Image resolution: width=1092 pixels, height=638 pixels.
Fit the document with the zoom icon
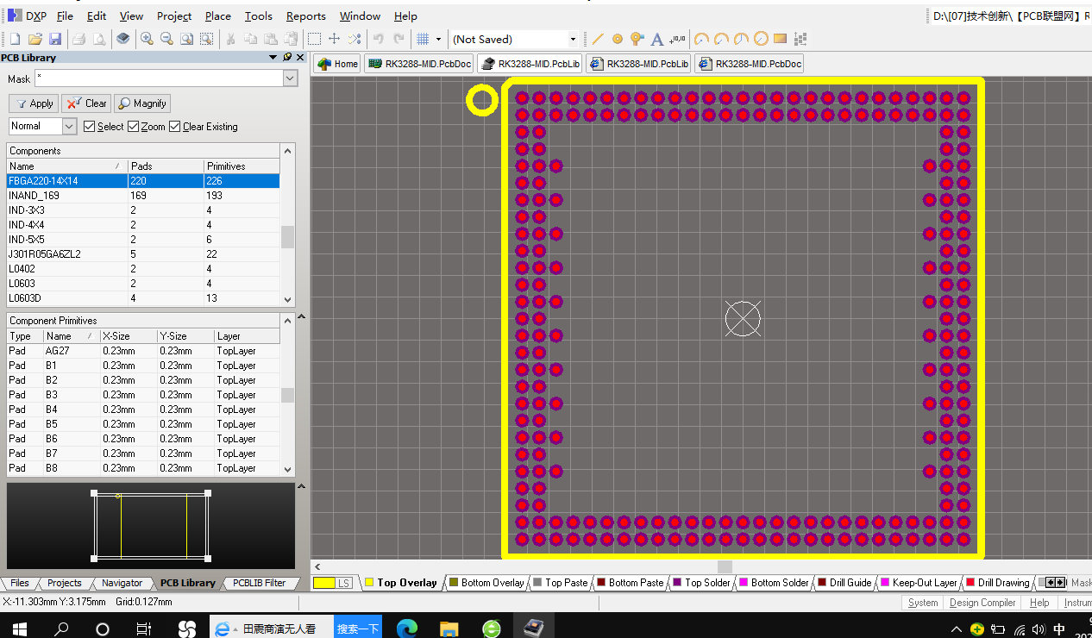(x=186, y=39)
